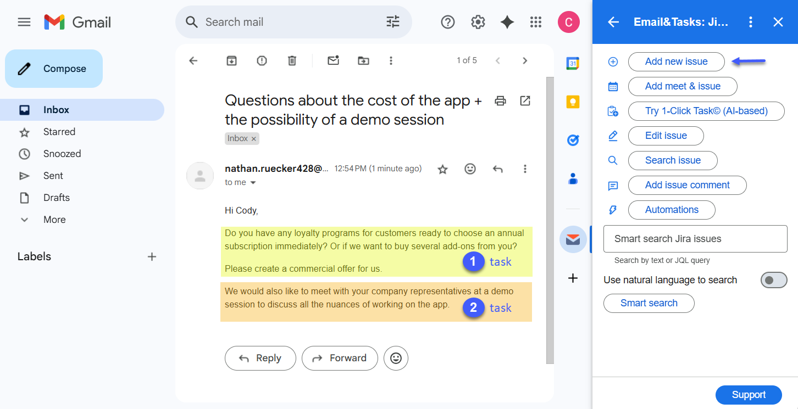Report this email as spam
Image resolution: width=798 pixels, height=409 pixels.
pyautogui.click(x=262, y=60)
